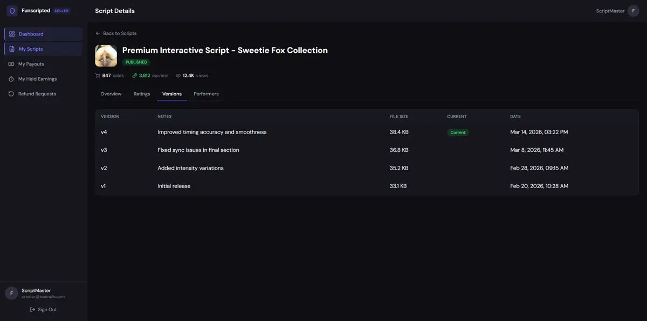Click the DATE column header
The height and width of the screenshot is (321, 647).
515,116
